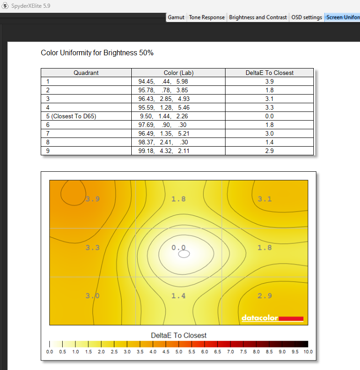Click the black legend swatch near 10.0
This screenshot has width=360, height=370.
(301, 344)
